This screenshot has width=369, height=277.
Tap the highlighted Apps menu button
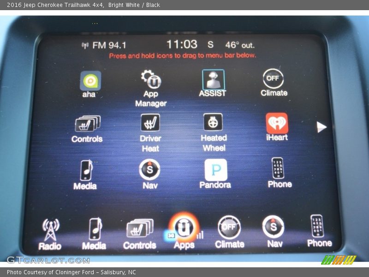pos(184,230)
